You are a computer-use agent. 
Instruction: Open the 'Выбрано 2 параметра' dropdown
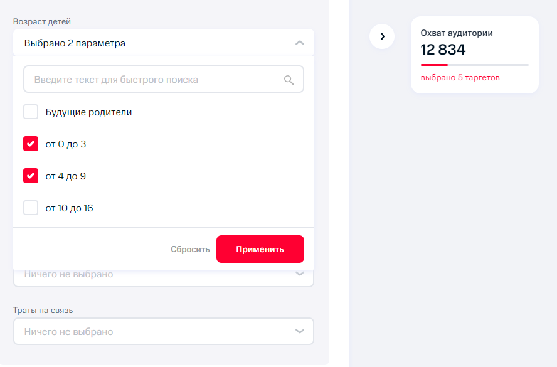tap(151, 43)
